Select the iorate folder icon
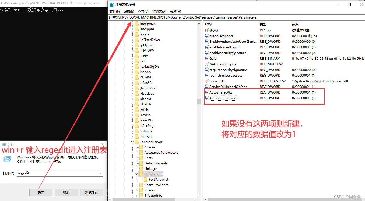 pos(137,34)
